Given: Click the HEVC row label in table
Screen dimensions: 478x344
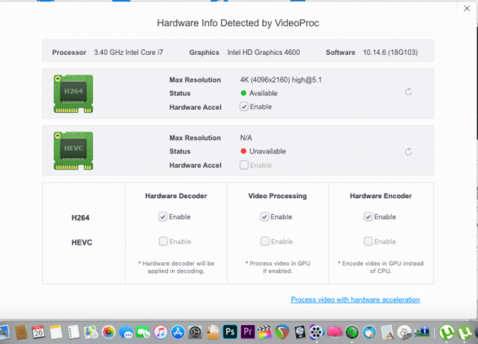Looking at the screenshot, I should pyautogui.click(x=82, y=243).
